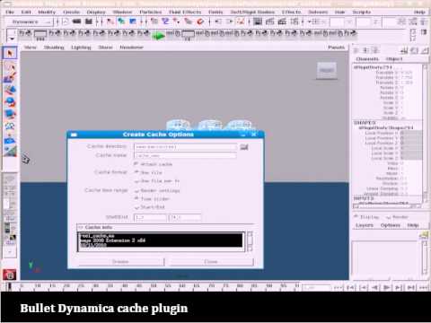Image resolution: width=431 pixels, height=323 pixels.
Task: Click the browse folder icon beside Cache directory
Action: click(244, 146)
